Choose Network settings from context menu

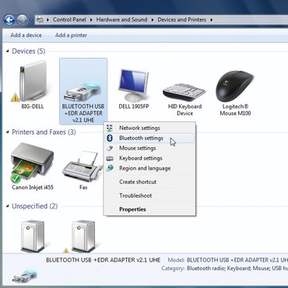coord(149,128)
